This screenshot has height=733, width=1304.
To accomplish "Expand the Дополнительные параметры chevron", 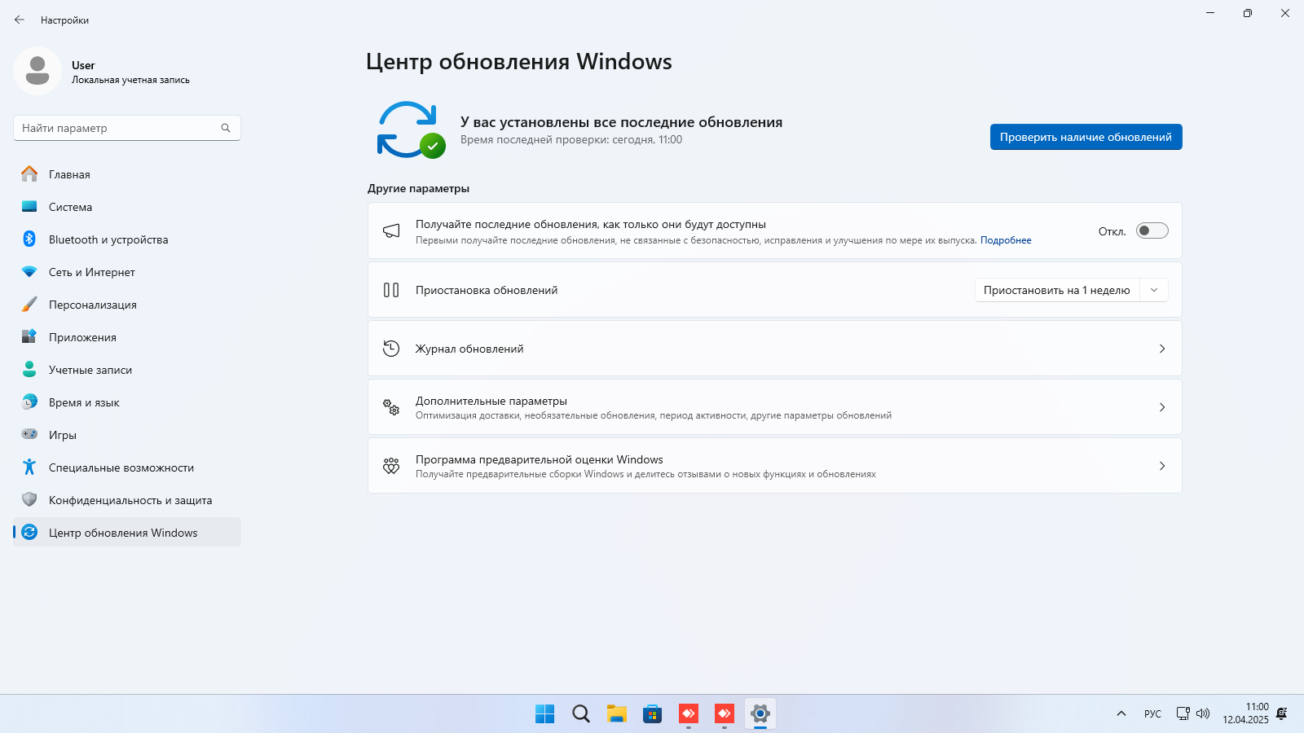I will 1162,407.
